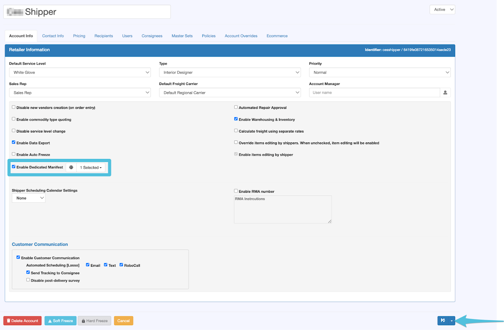Open the Active status dropdown
This screenshot has width=504, height=330.
pos(442,9)
